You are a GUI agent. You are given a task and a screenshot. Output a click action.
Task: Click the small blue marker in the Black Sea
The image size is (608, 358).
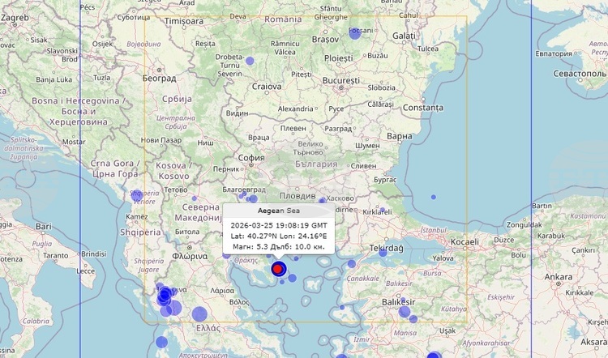pyautogui.click(x=434, y=197)
